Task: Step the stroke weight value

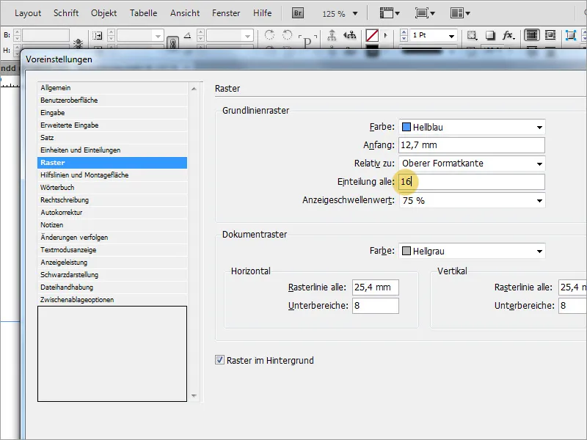Action: click(404, 35)
